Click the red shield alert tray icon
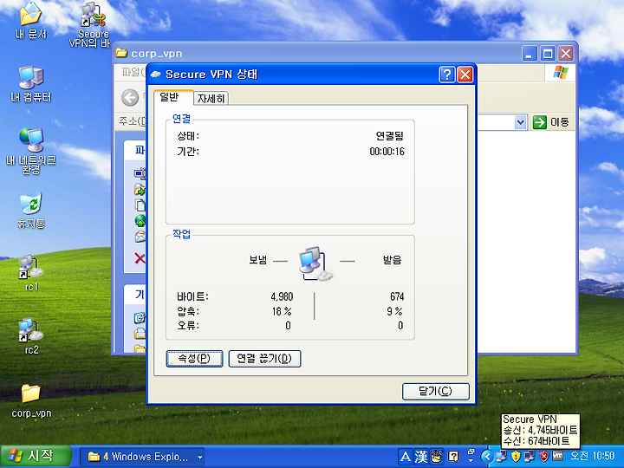Image resolution: width=624 pixels, height=468 pixels. tap(543, 456)
